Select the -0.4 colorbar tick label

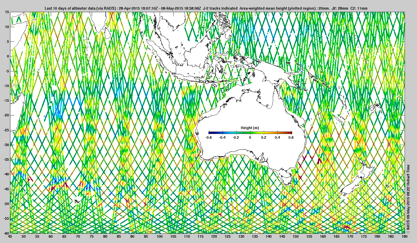pos(222,137)
